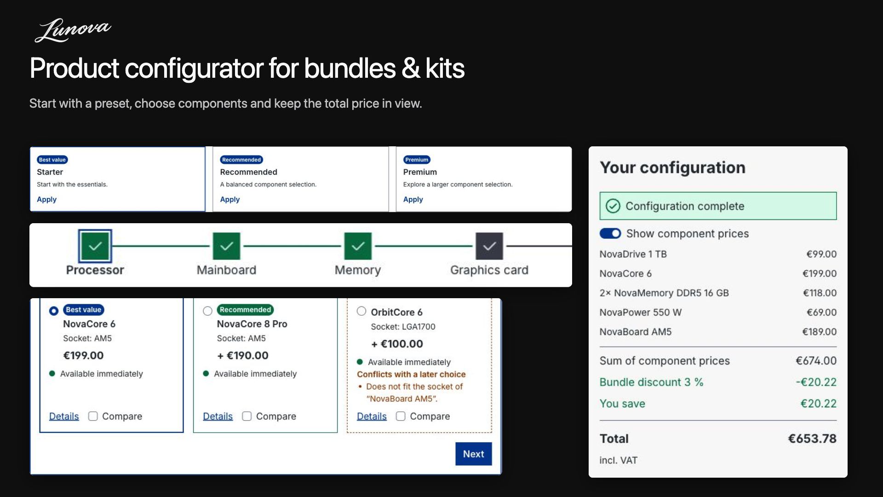Select the NovaCore 8 Pro radio button
The width and height of the screenshot is (883, 497).
coord(207,311)
